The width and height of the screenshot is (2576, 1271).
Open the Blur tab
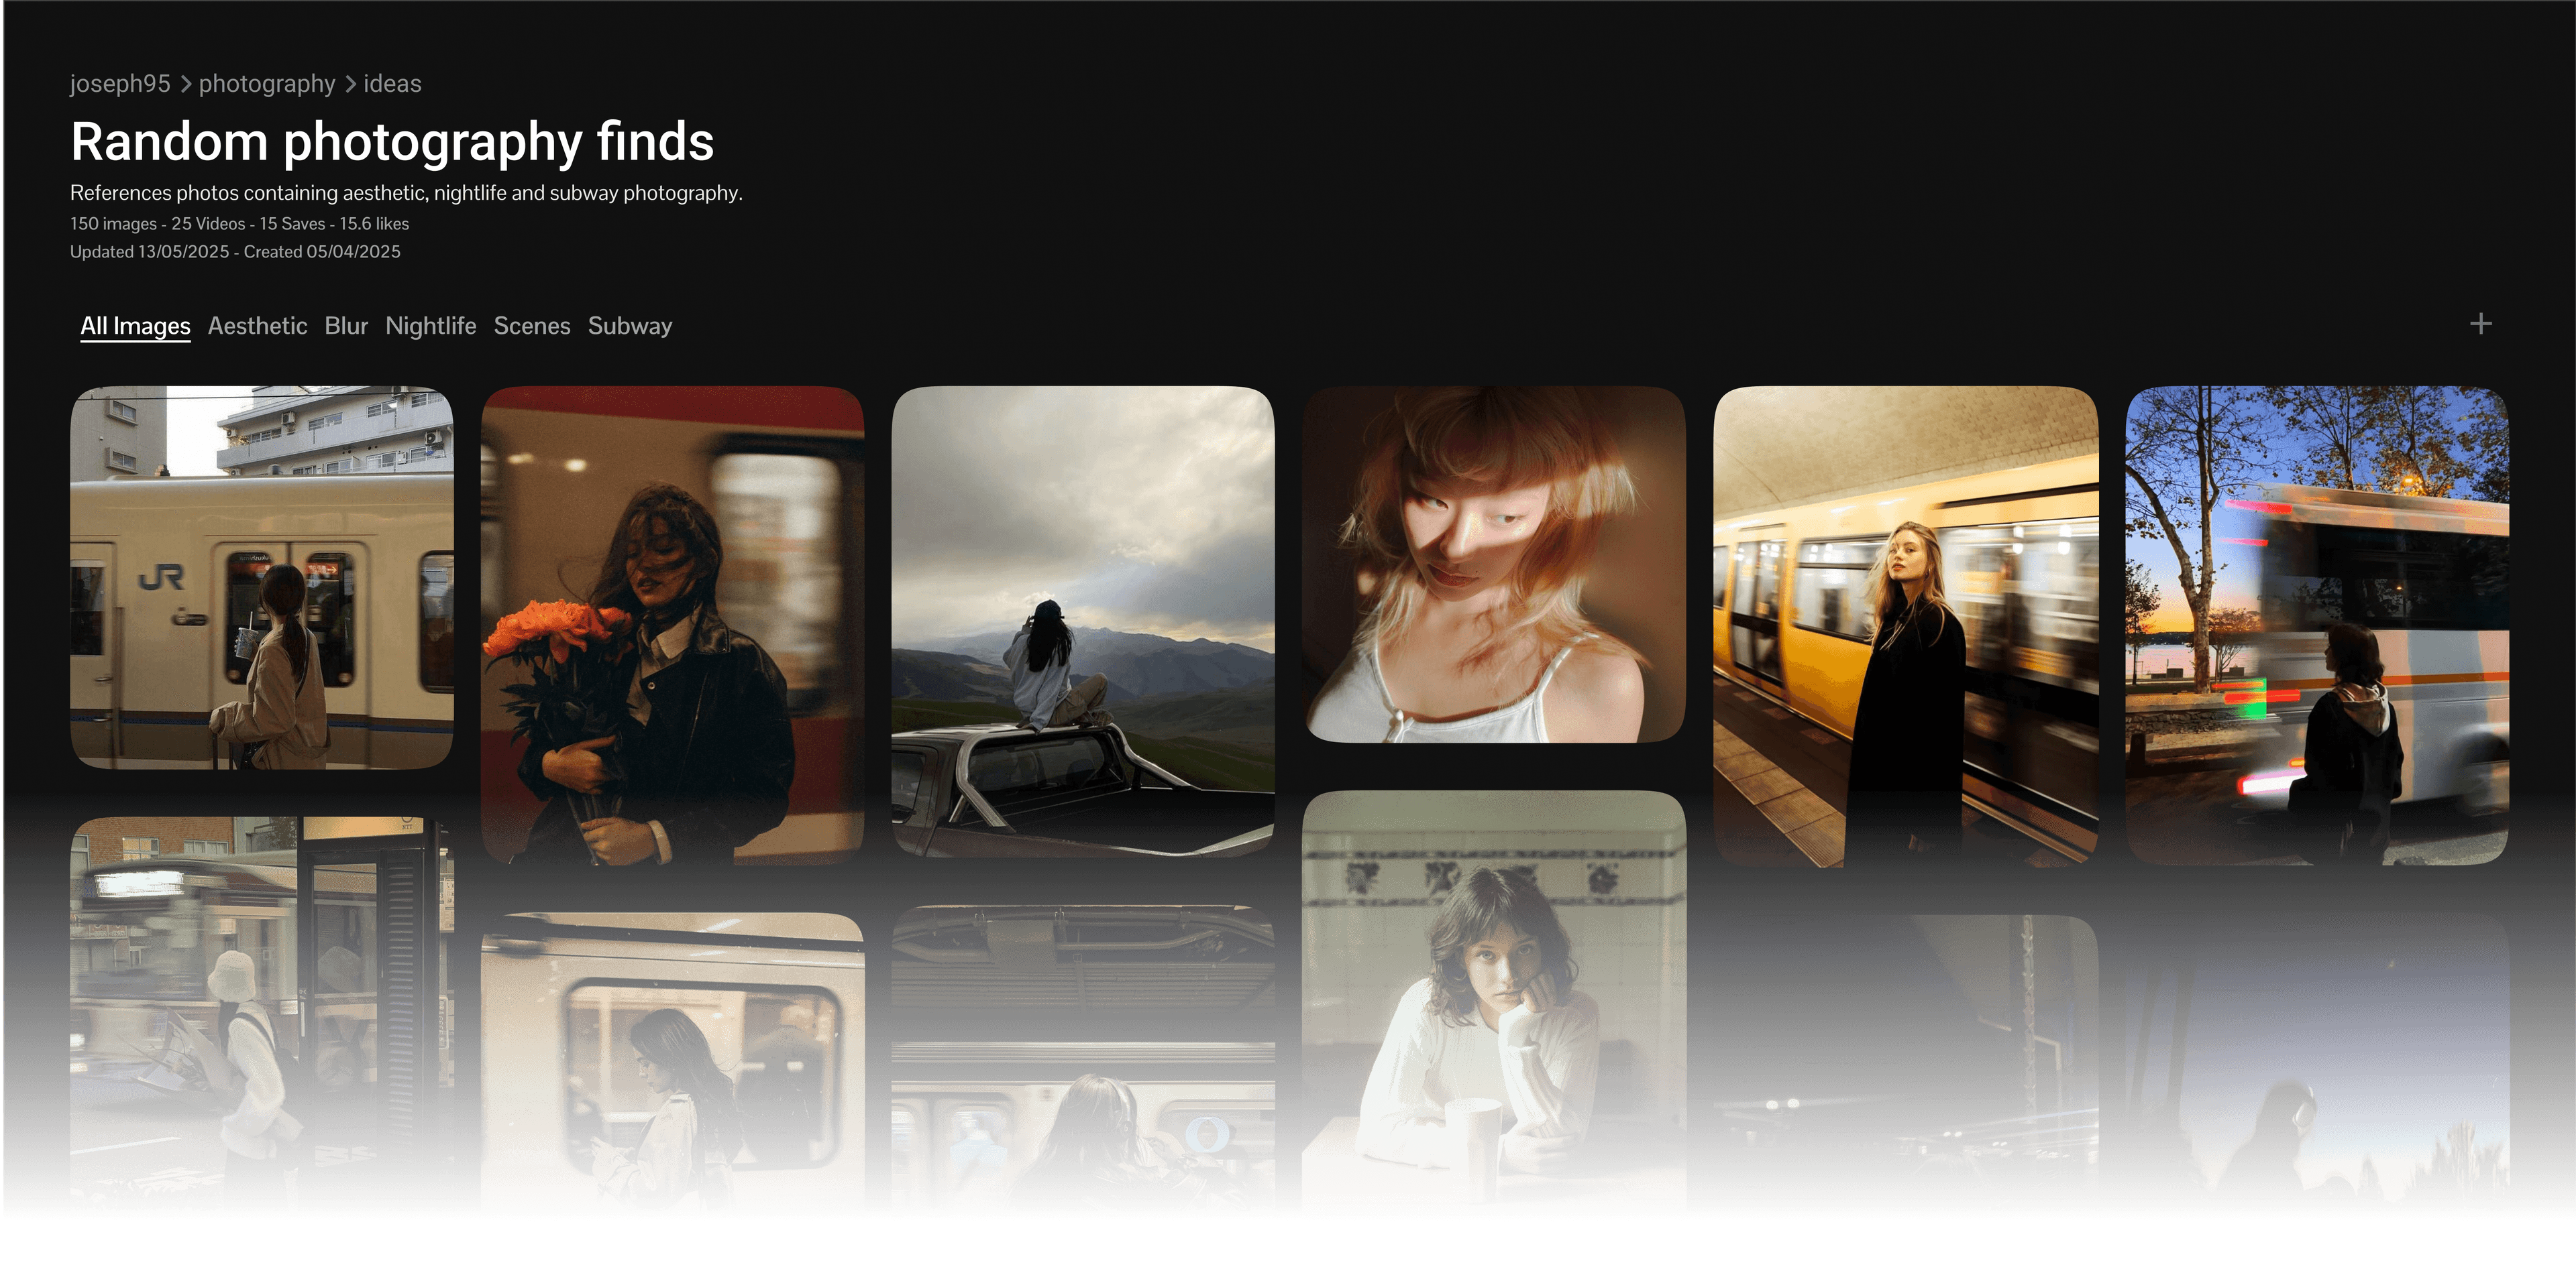coord(346,326)
